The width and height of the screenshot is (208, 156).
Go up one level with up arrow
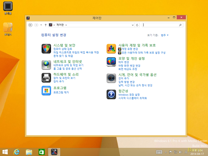pyautogui.click(x=45, y=25)
